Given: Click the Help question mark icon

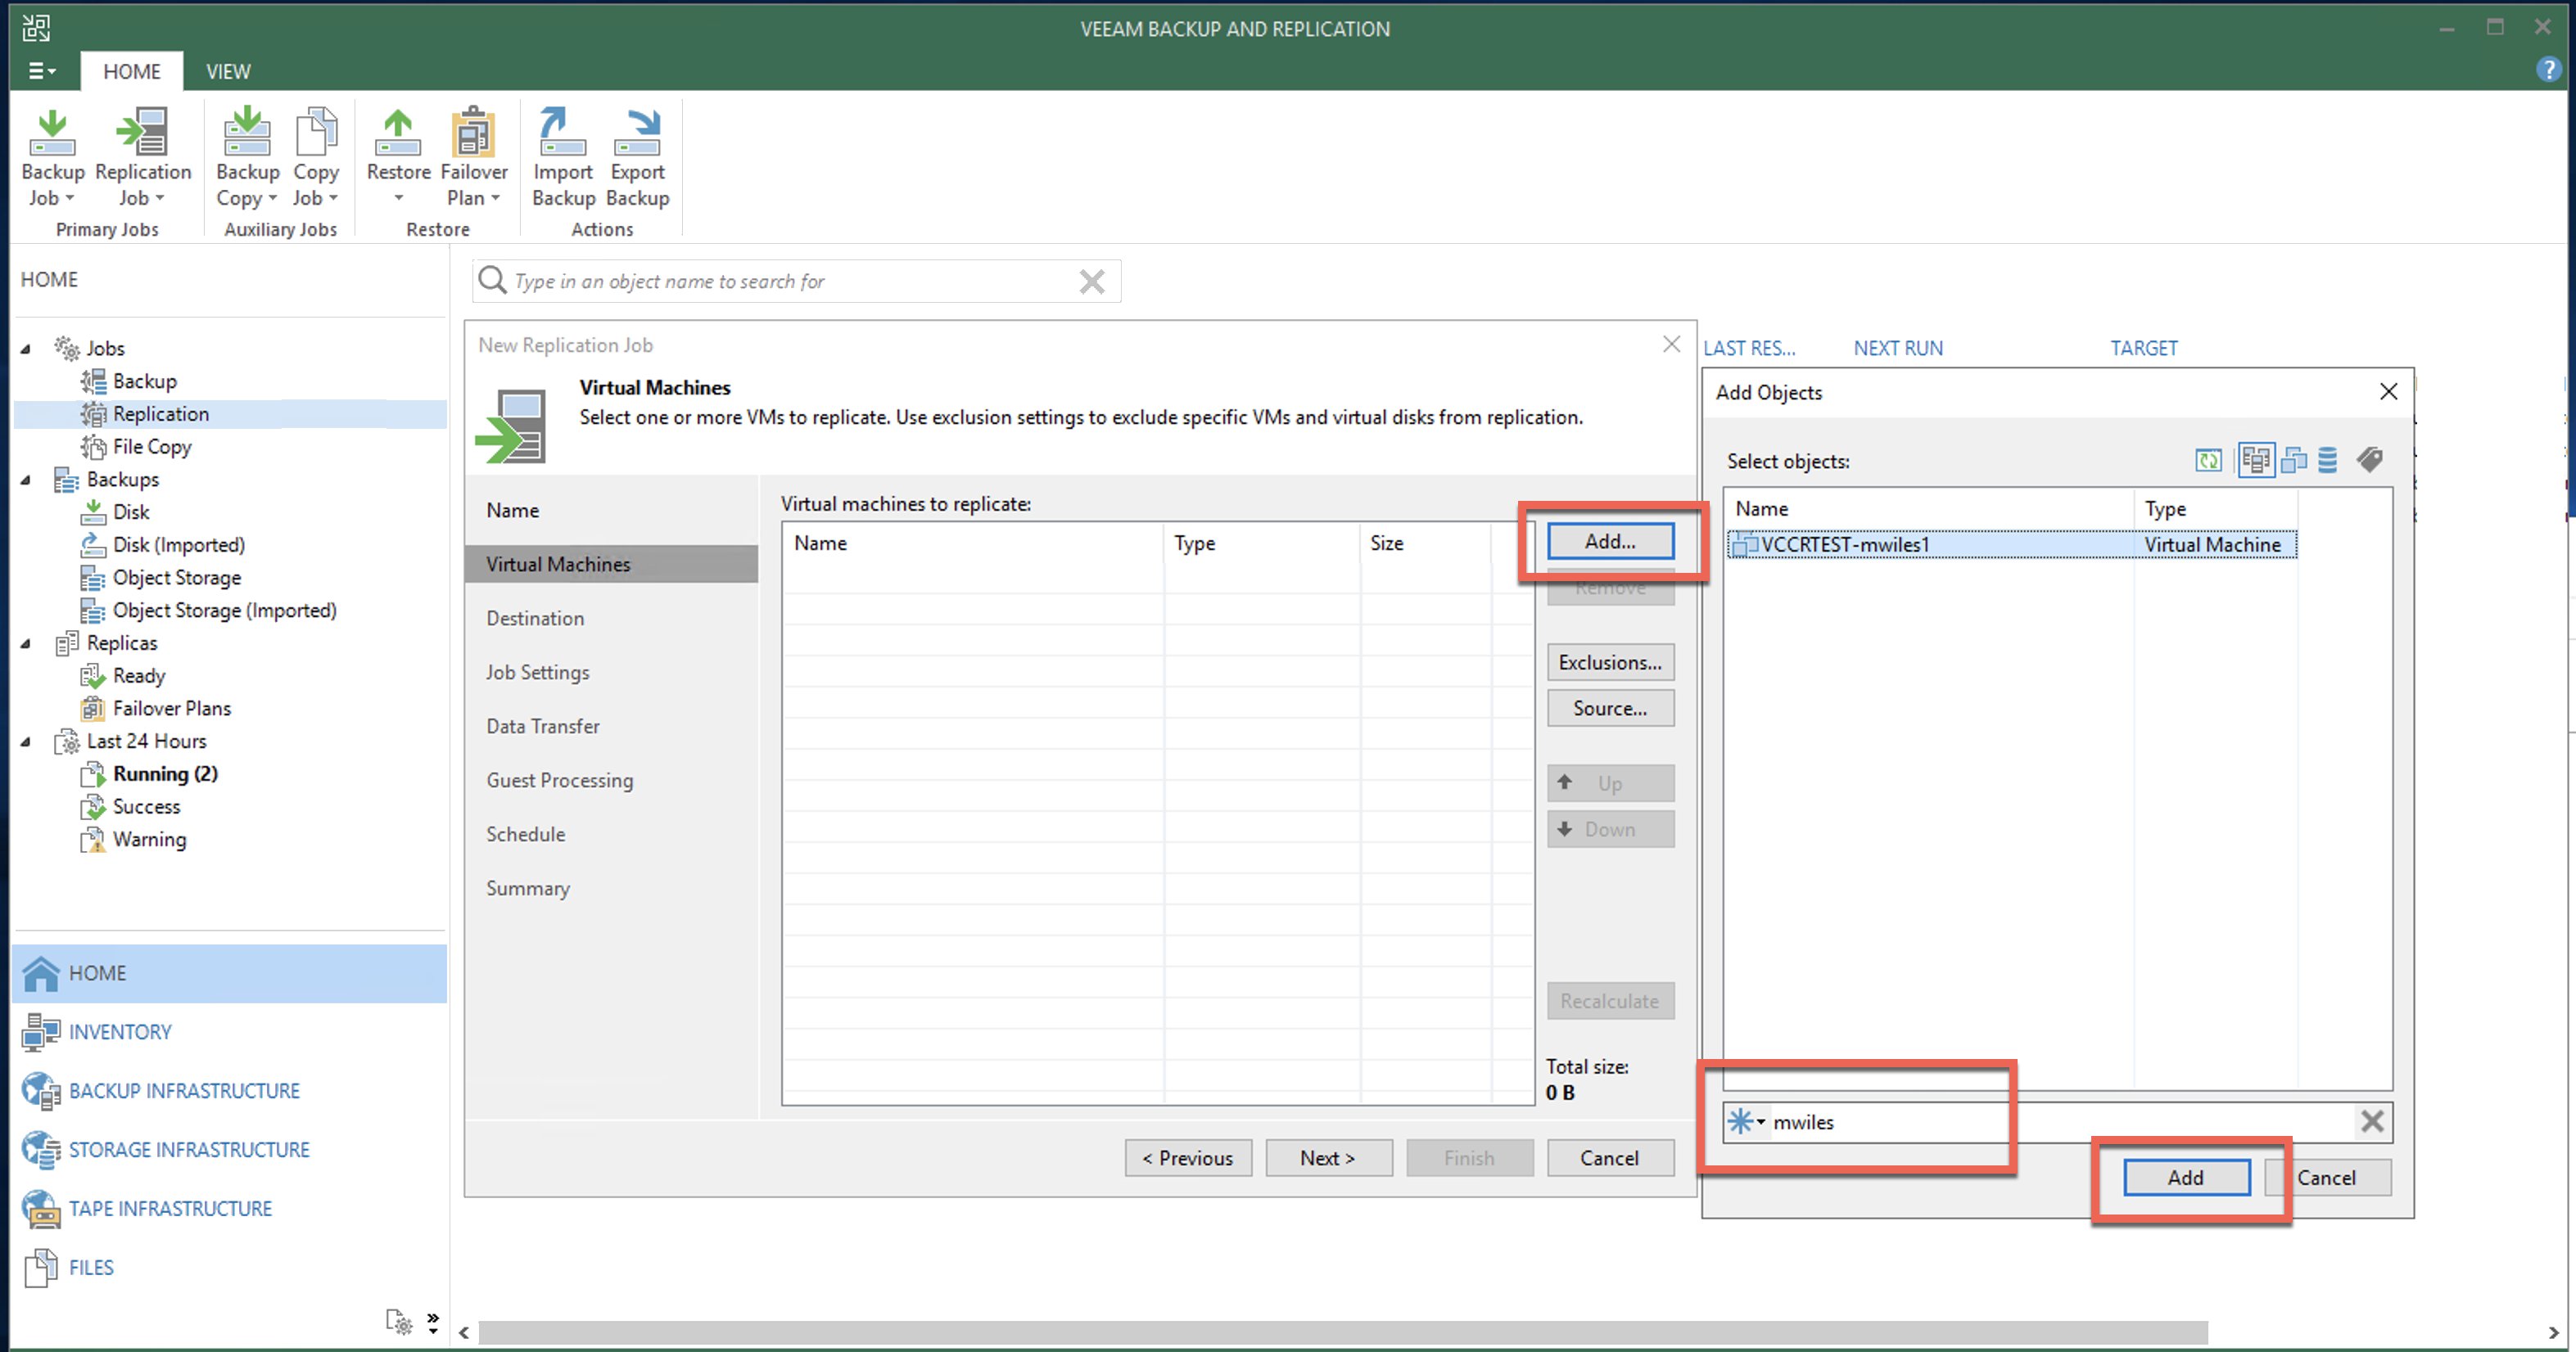Looking at the screenshot, I should [x=2548, y=69].
